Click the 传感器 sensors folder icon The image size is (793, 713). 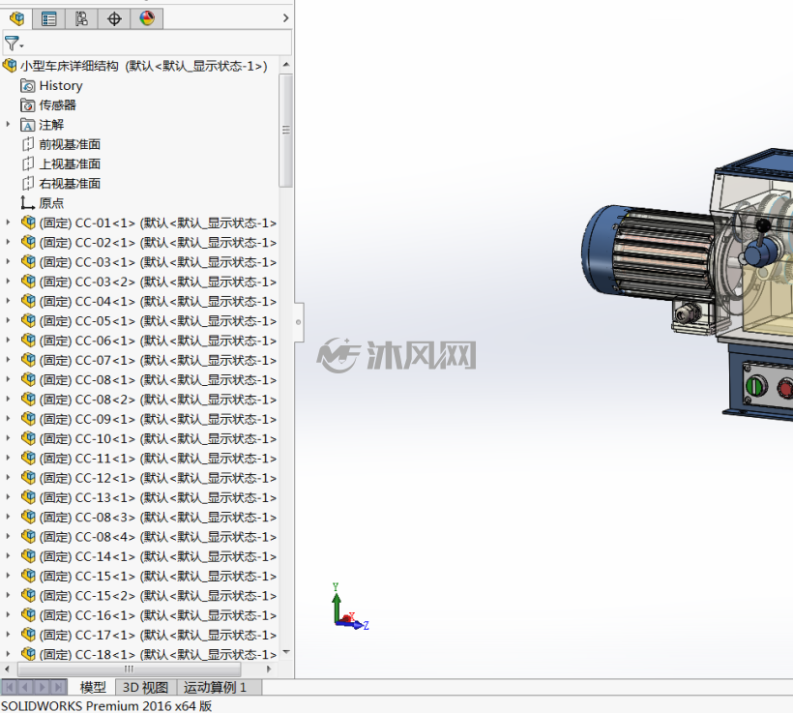click(28, 105)
